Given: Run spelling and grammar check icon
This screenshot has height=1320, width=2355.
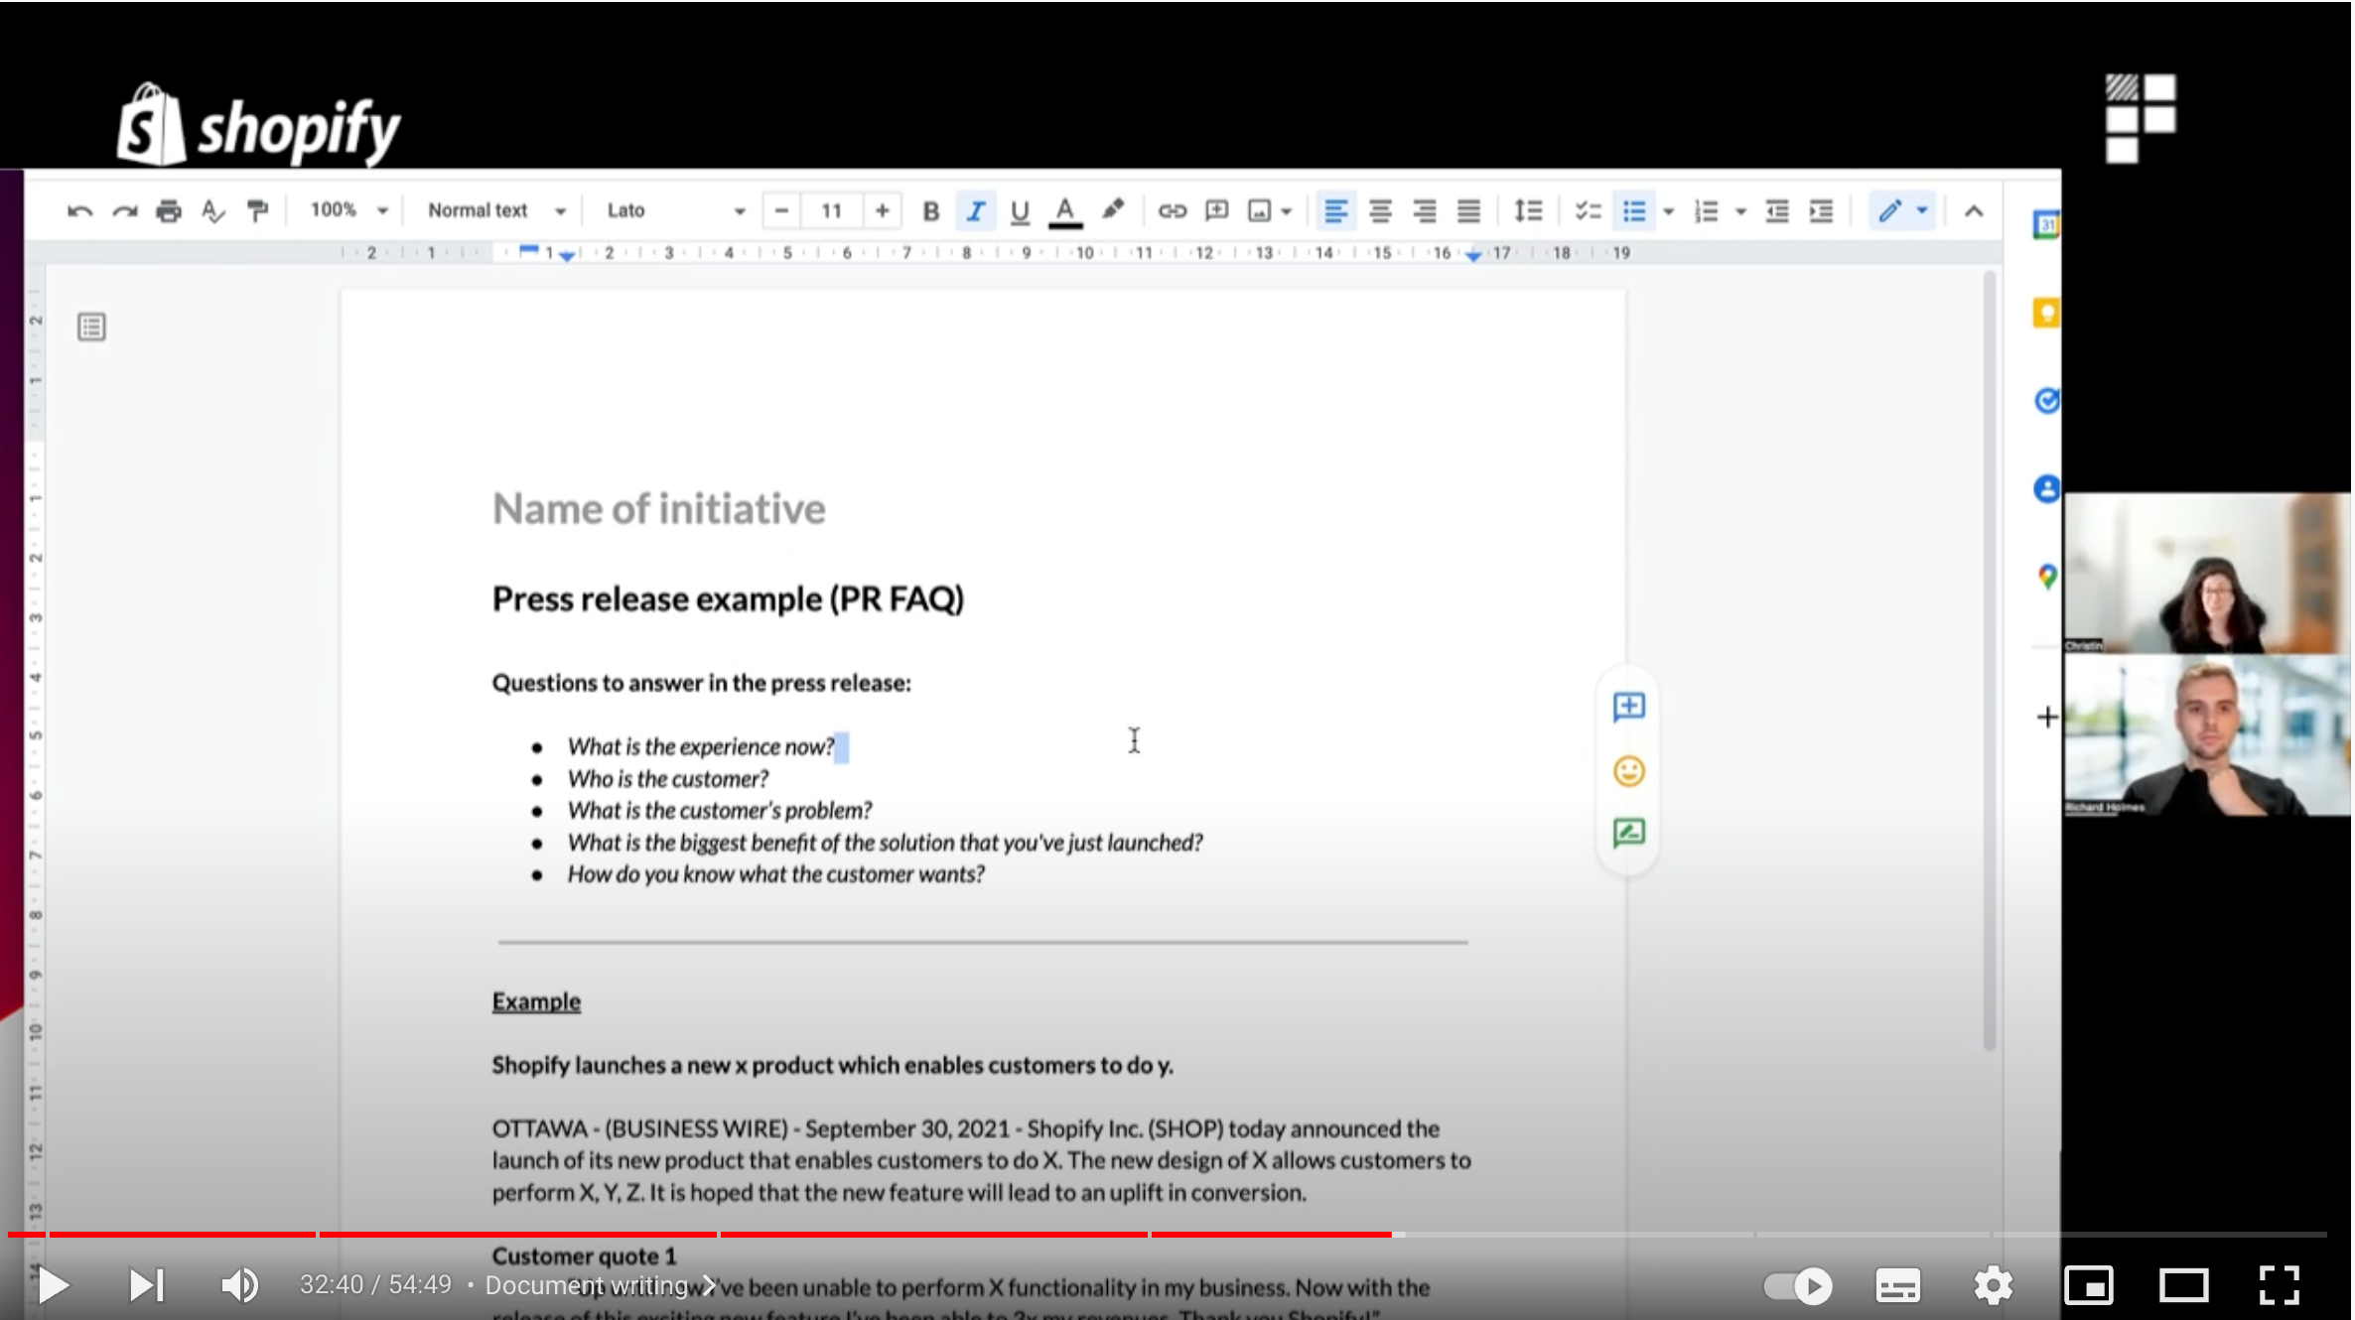Looking at the screenshot, I should [212, 210].
